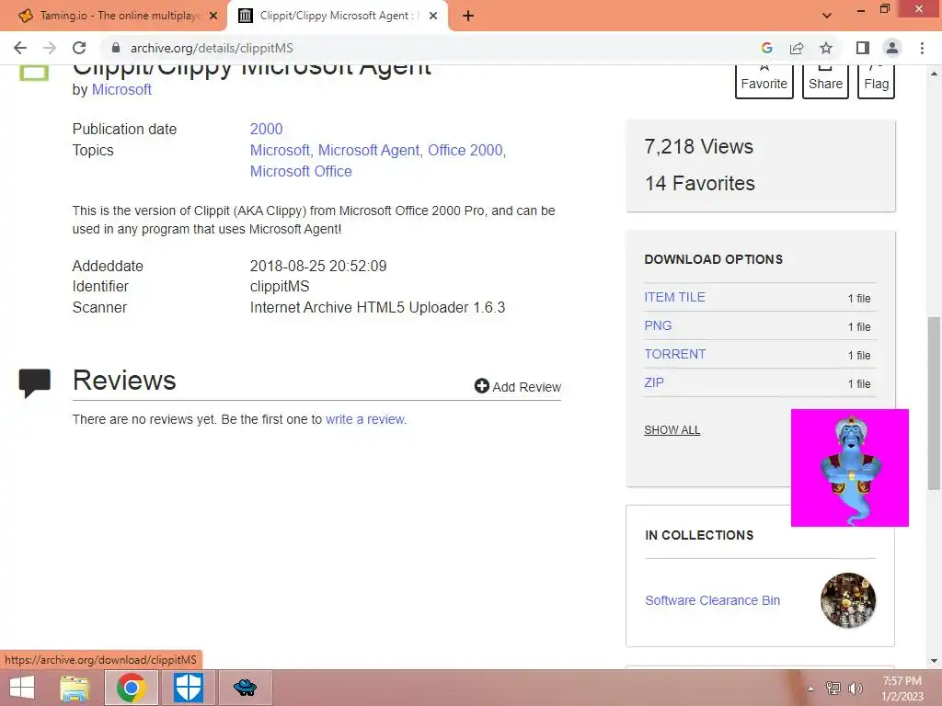Viewport: 942px width, 706px height.
Task: Bookmark this page with the star
Action: (x=826, y=48)
